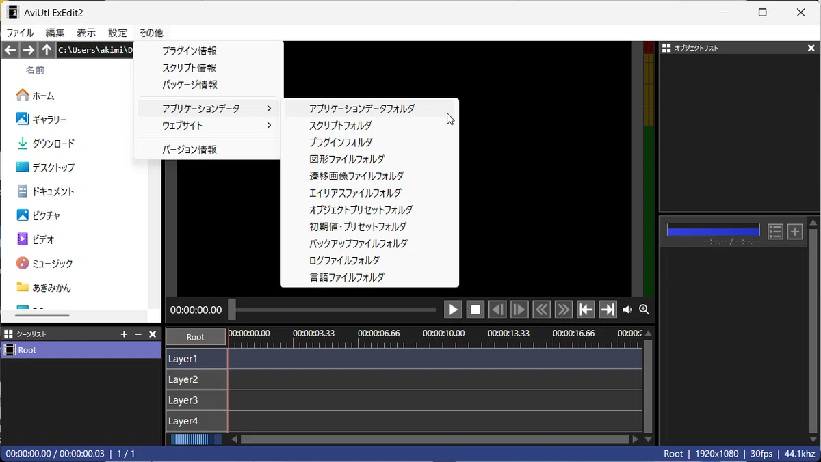Image resolution: width=821 pixels, height=462 pixels.
Task: Select Layer3 header
Action: click(x=196, y=400)
